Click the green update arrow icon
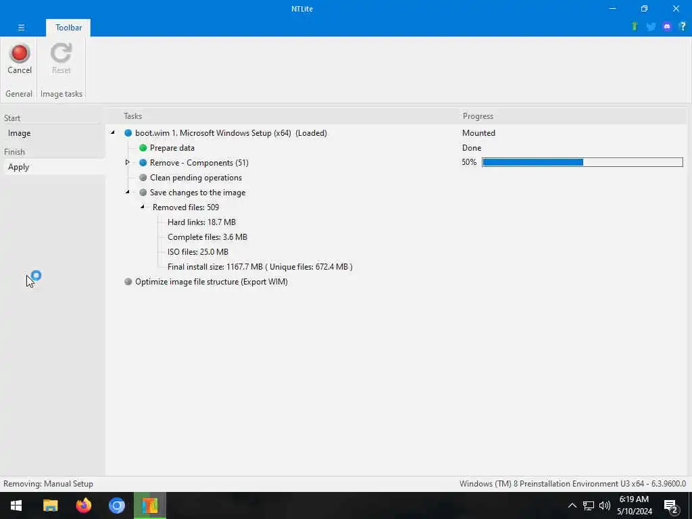Image resolution: width=692 pixels, height=519 pixels. coord(635,26)
